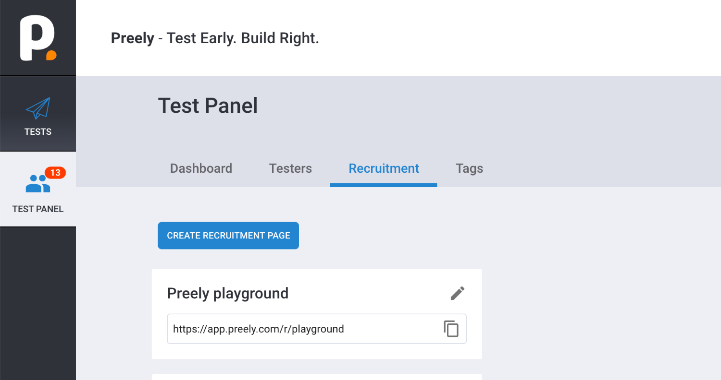Open the Tags tab
Image resolution: width=721 pixels, height=380 pixels.
pos(469,168)
